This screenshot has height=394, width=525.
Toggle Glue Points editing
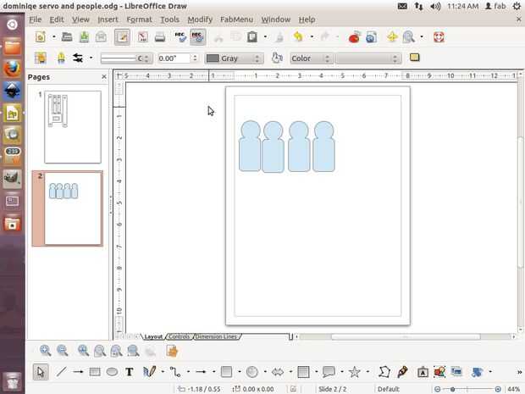pyautogui.click(x=402, y=372)
